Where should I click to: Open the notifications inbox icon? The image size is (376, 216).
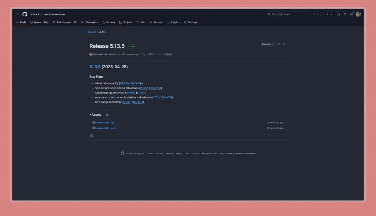[x=352, y=14]
